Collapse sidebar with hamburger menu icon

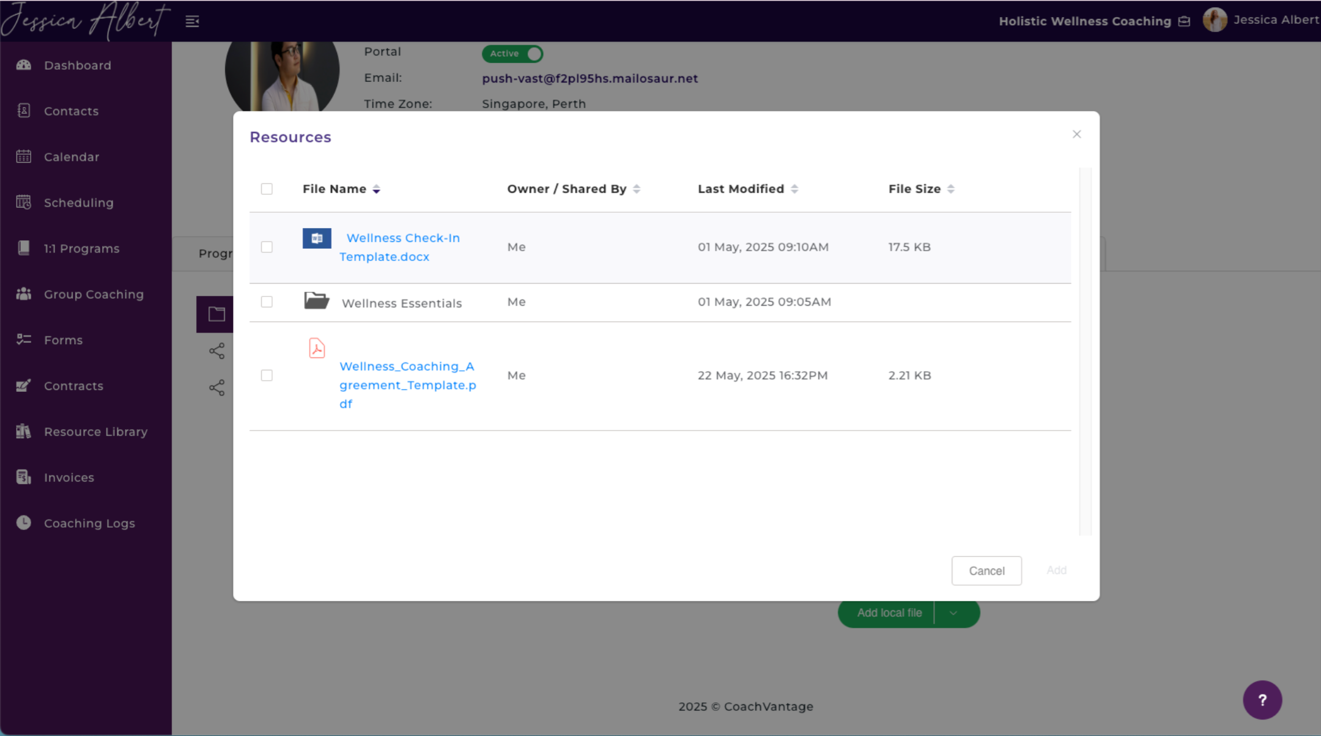coord(192,21)
